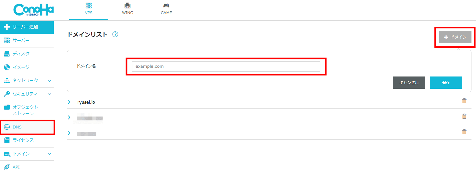The height and width of the screenshot is (173, 476).
Task: Focus the ドメイン名 example.com input field
Action: (226, 66)
